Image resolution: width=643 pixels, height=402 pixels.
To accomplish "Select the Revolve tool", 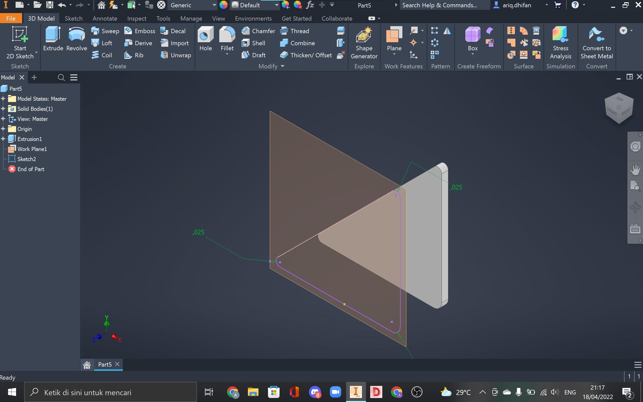I will 77,38.
